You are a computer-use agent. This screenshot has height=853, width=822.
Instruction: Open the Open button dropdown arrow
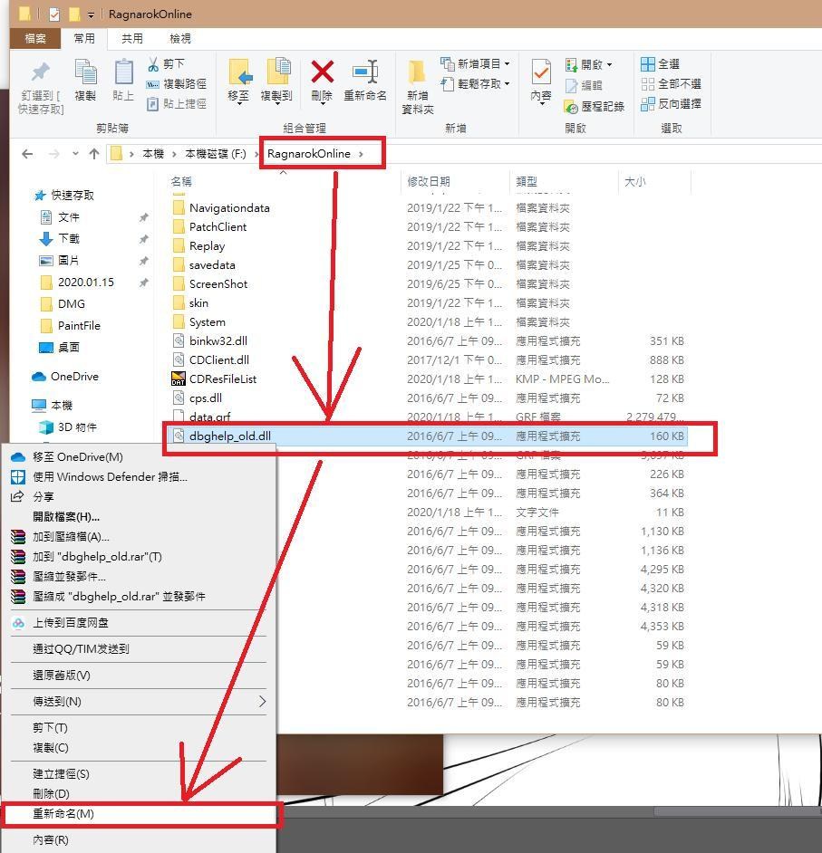click(609, 64)
